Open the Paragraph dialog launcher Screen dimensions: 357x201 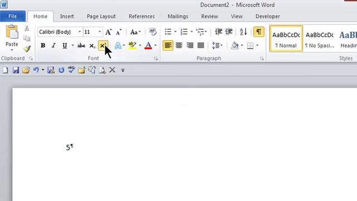point(262,59)
